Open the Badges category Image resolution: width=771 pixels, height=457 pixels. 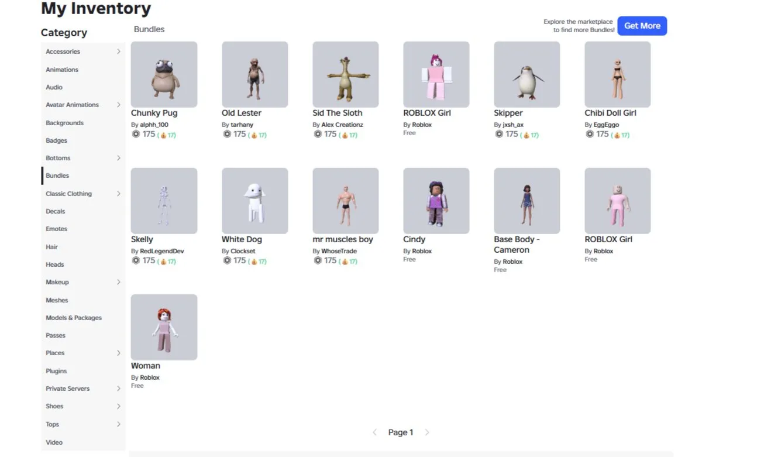click(57, 140)
